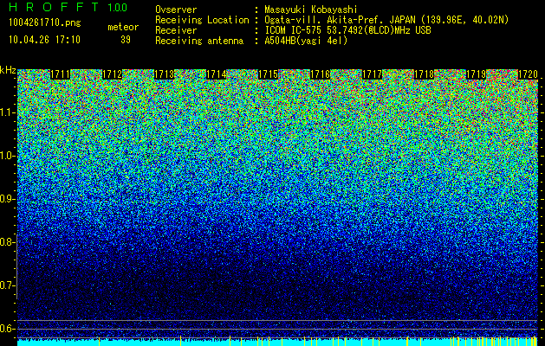545x346 pixels.
Task: Click the ICOM IC-575 53.7492 MHz USB text
Action: (348, 30)
